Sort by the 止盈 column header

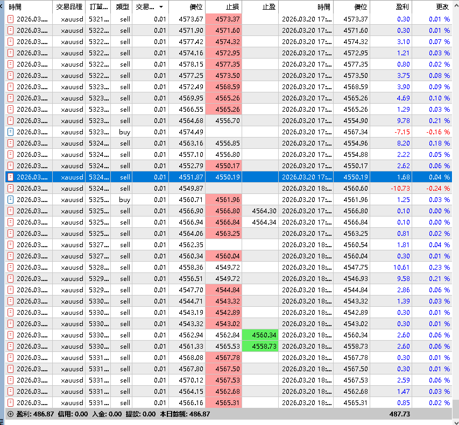260,7
